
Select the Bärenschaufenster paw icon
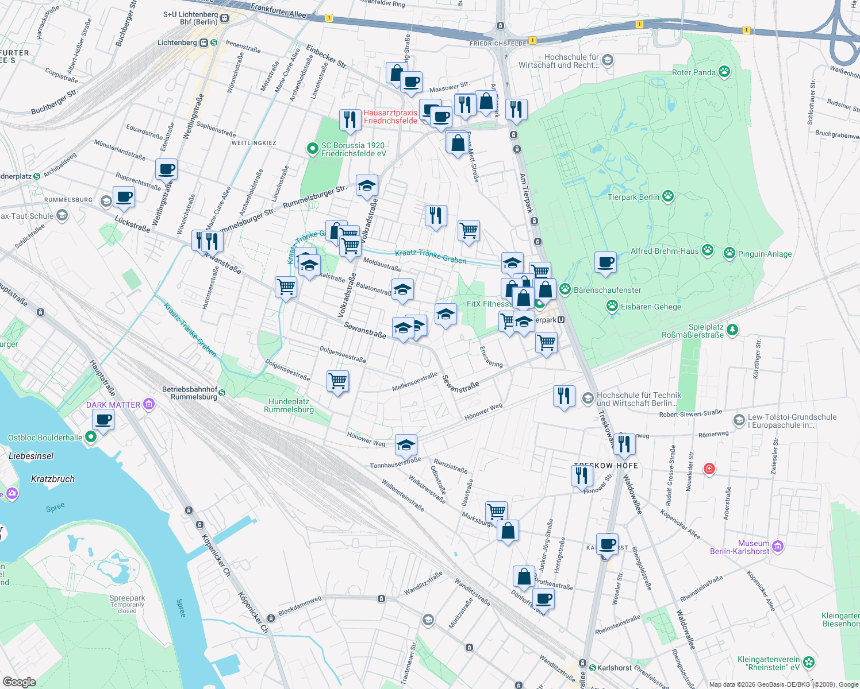[565, 289]
